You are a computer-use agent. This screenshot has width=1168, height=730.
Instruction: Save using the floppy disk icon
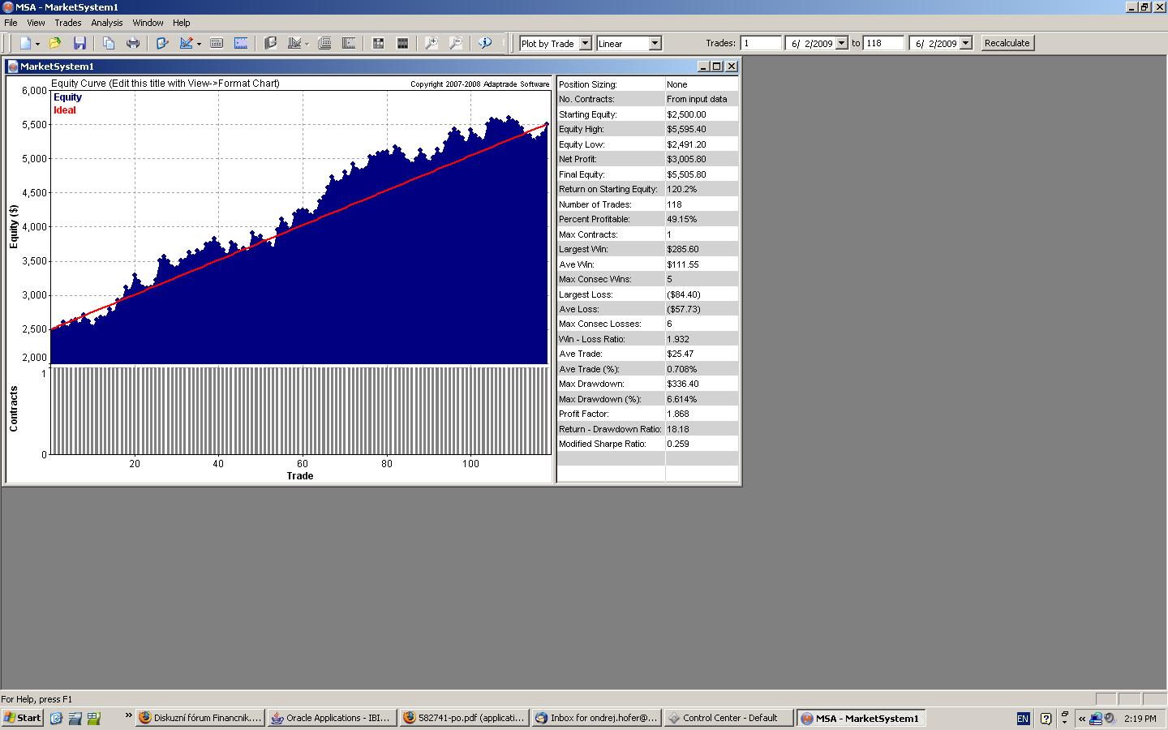pos(79,43)
